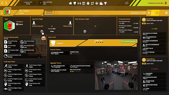Viewport: 169px width, 95px height.
Task: Go to next month in Incoming
Action: tap(145, 23)
